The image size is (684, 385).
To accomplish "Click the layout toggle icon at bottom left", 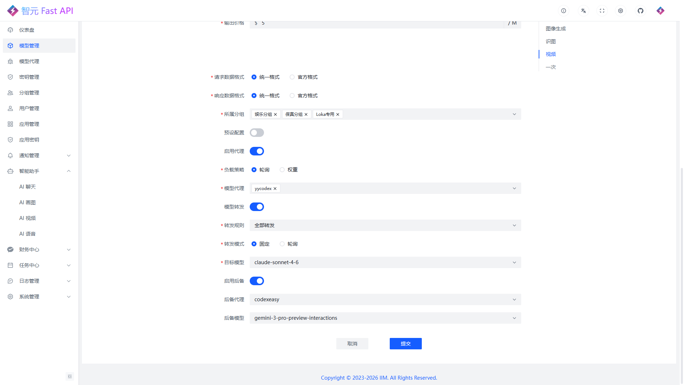I will pos(69,376).
